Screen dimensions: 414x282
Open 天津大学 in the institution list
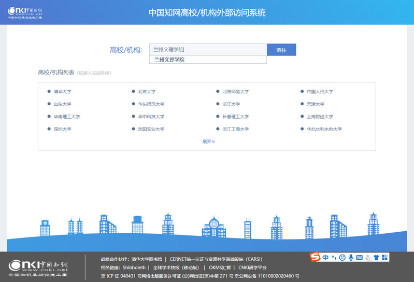(x=316, y=104)
